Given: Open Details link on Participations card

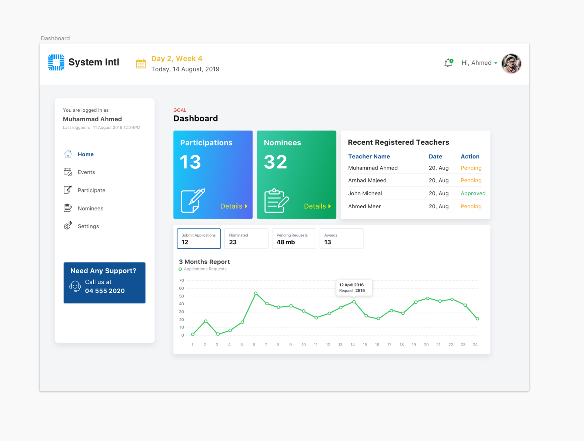Looking at the screenshot, I should 234,206.
